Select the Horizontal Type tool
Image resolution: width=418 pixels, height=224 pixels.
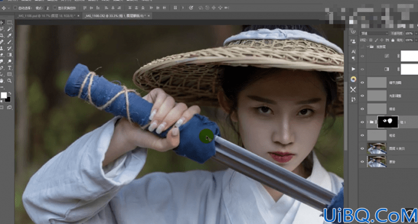pos(9,68)
